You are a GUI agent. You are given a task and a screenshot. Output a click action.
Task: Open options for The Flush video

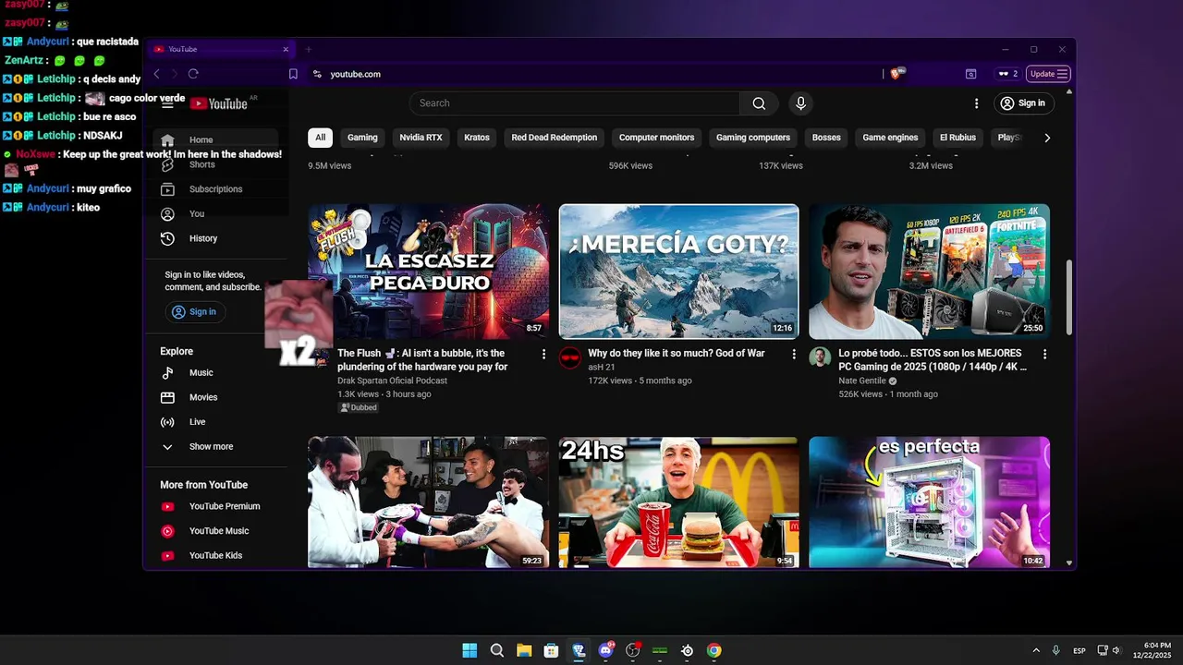[x=543, y=354]
